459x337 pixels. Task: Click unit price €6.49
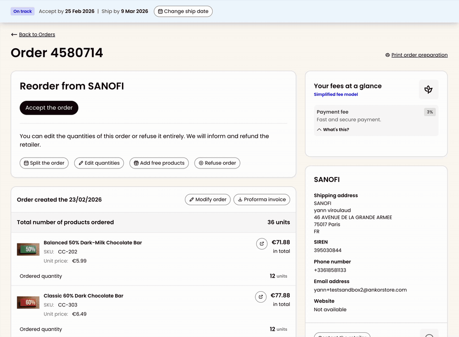point(79,314)
